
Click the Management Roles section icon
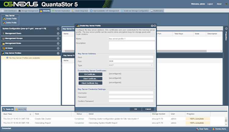coord(3,43)
